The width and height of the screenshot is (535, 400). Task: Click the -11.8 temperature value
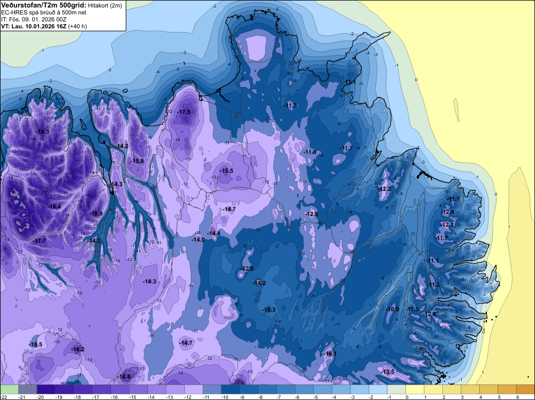[310, 152]
